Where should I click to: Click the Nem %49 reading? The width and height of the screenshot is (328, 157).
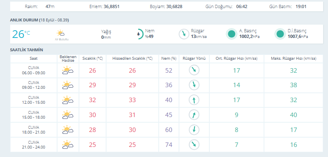[x=150, y=34]
